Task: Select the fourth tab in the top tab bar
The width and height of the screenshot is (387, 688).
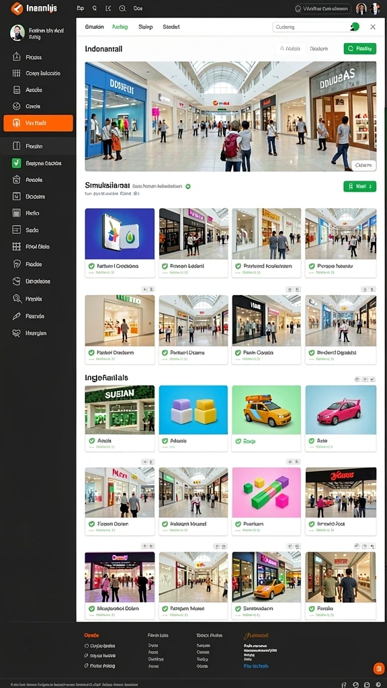Action: 171,27
